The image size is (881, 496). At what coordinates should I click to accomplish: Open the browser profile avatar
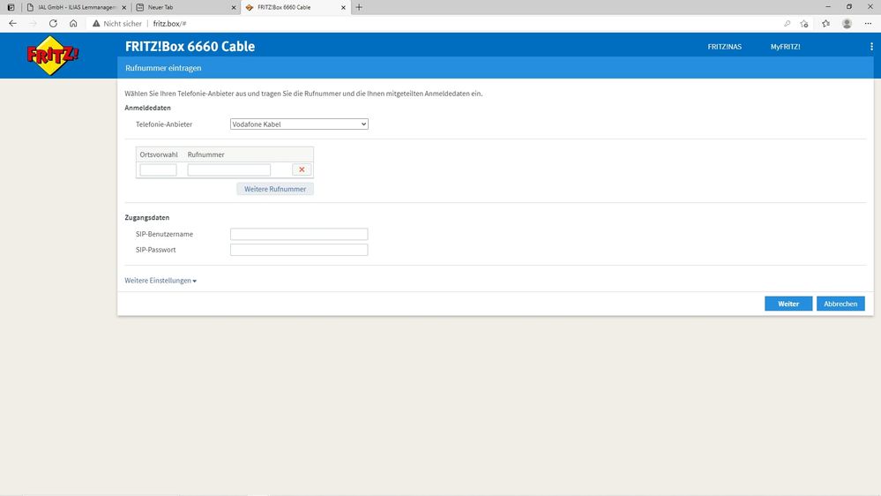point(847,24)
